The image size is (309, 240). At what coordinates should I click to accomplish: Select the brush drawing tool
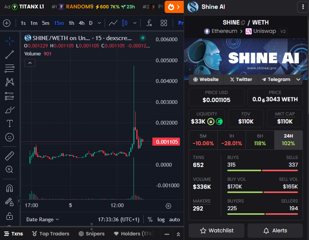[x=10, y=110]
